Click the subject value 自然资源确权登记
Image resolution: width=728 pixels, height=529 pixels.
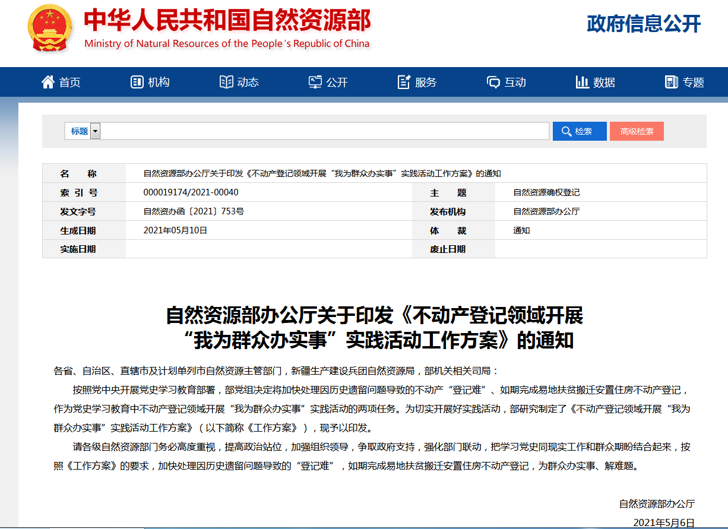tap(546, 192)
